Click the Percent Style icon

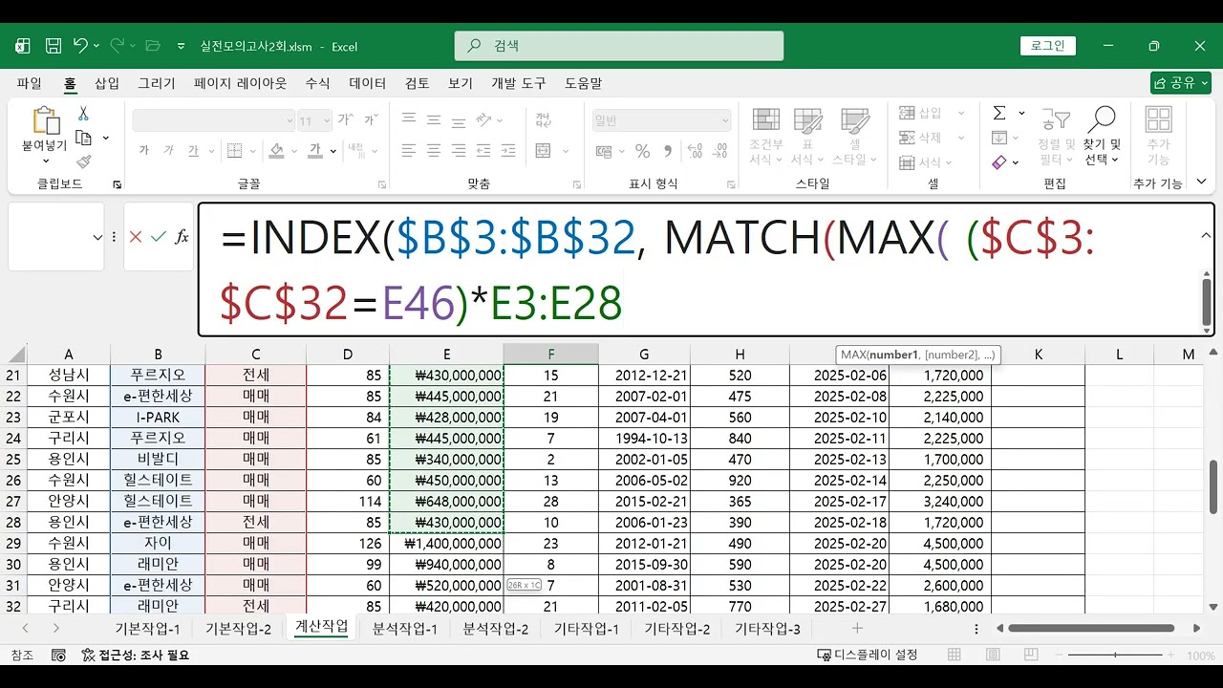click(642, 151)
